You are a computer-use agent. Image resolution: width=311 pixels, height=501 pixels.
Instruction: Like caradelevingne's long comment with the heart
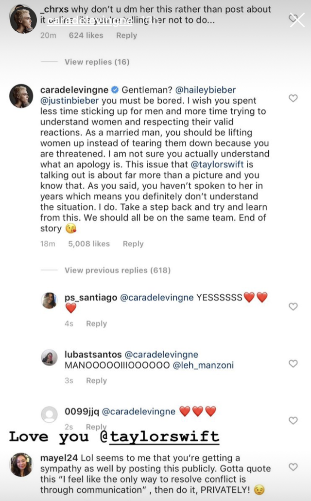[293, 98]
